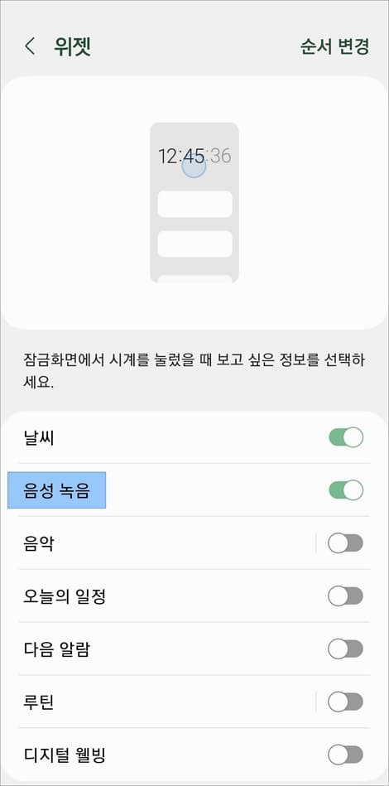
Task: Turn on the 루틴 switch
Action: click(x=345, y=702)
